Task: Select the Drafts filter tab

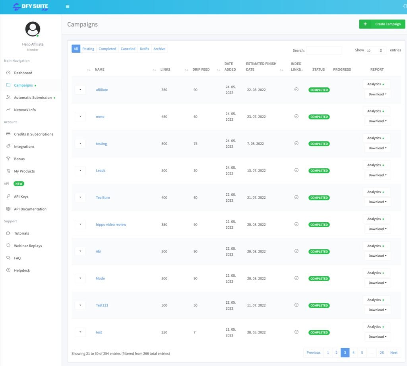Action: [x=144, y=49]
